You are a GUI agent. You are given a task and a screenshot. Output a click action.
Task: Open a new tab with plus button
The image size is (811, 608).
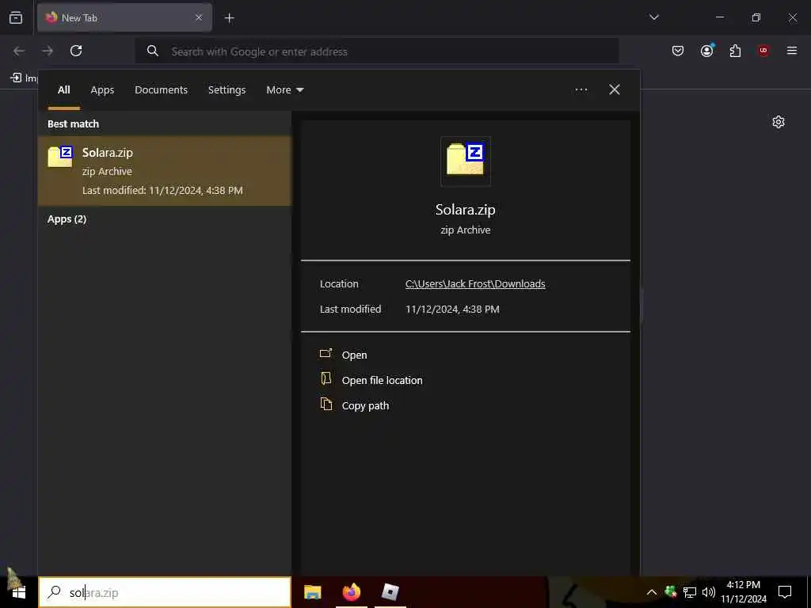tap(229, 18)
